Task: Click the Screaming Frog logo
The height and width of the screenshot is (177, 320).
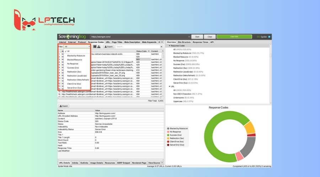Action: click(72, 36)
